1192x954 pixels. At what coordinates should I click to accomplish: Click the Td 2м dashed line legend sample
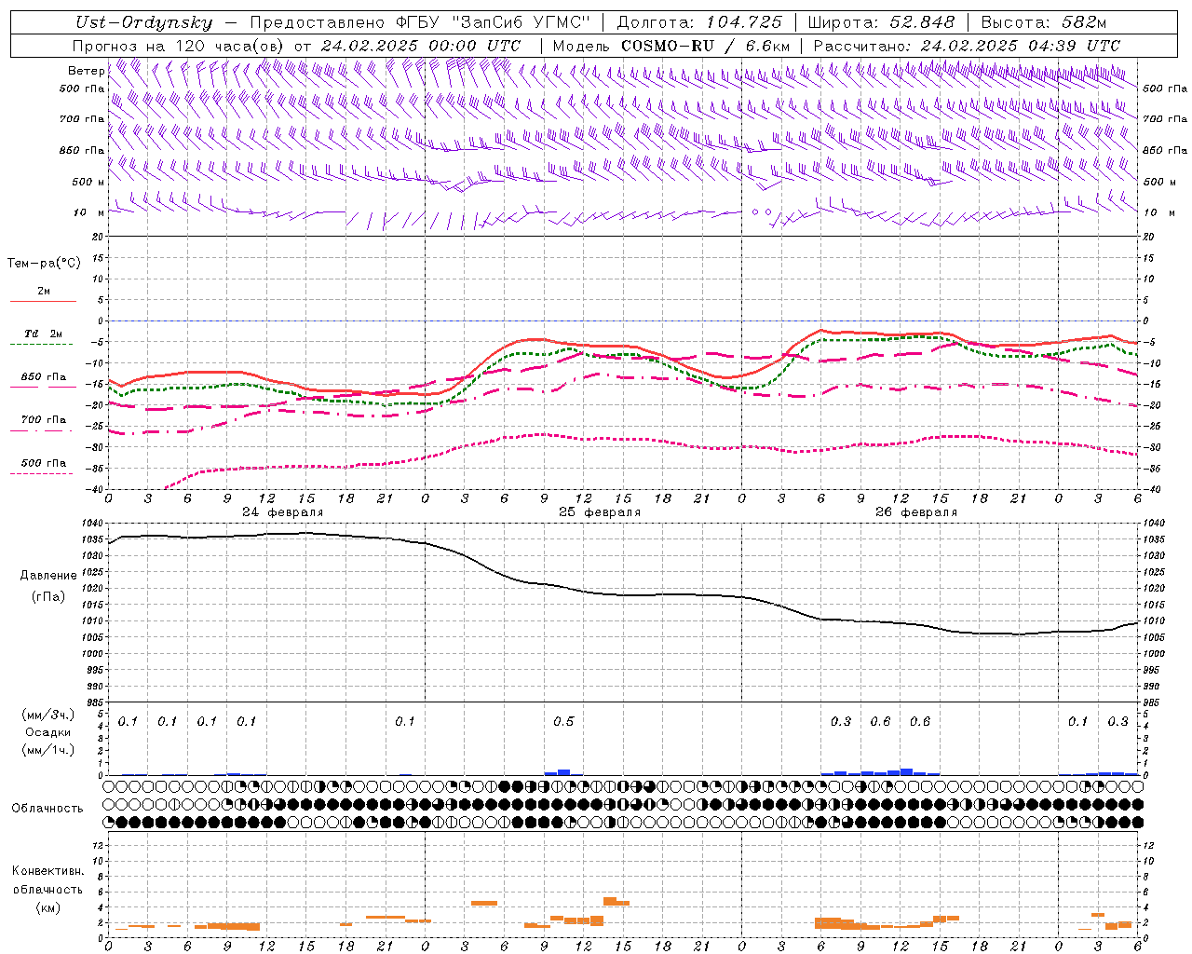41,345
